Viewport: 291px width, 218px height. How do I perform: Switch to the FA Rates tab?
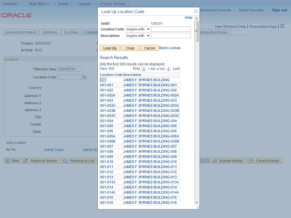71,32
